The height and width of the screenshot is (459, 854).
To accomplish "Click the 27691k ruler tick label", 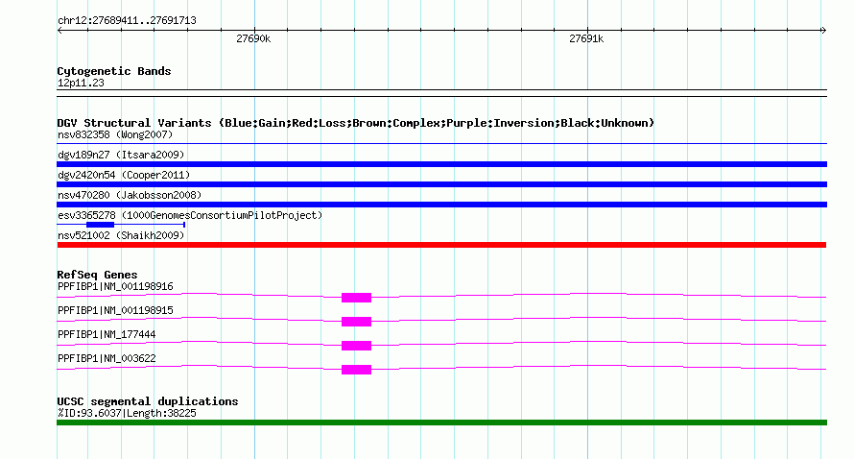I will pyautogui.click(x=586, y=38).
